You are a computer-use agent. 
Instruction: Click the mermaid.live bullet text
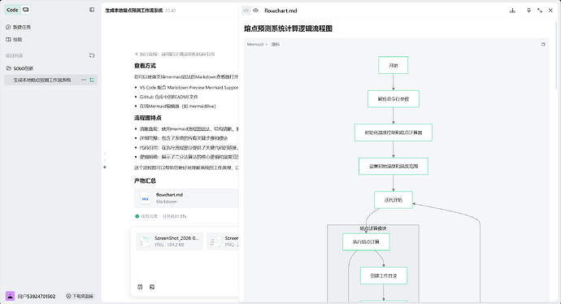coord(177,106)
